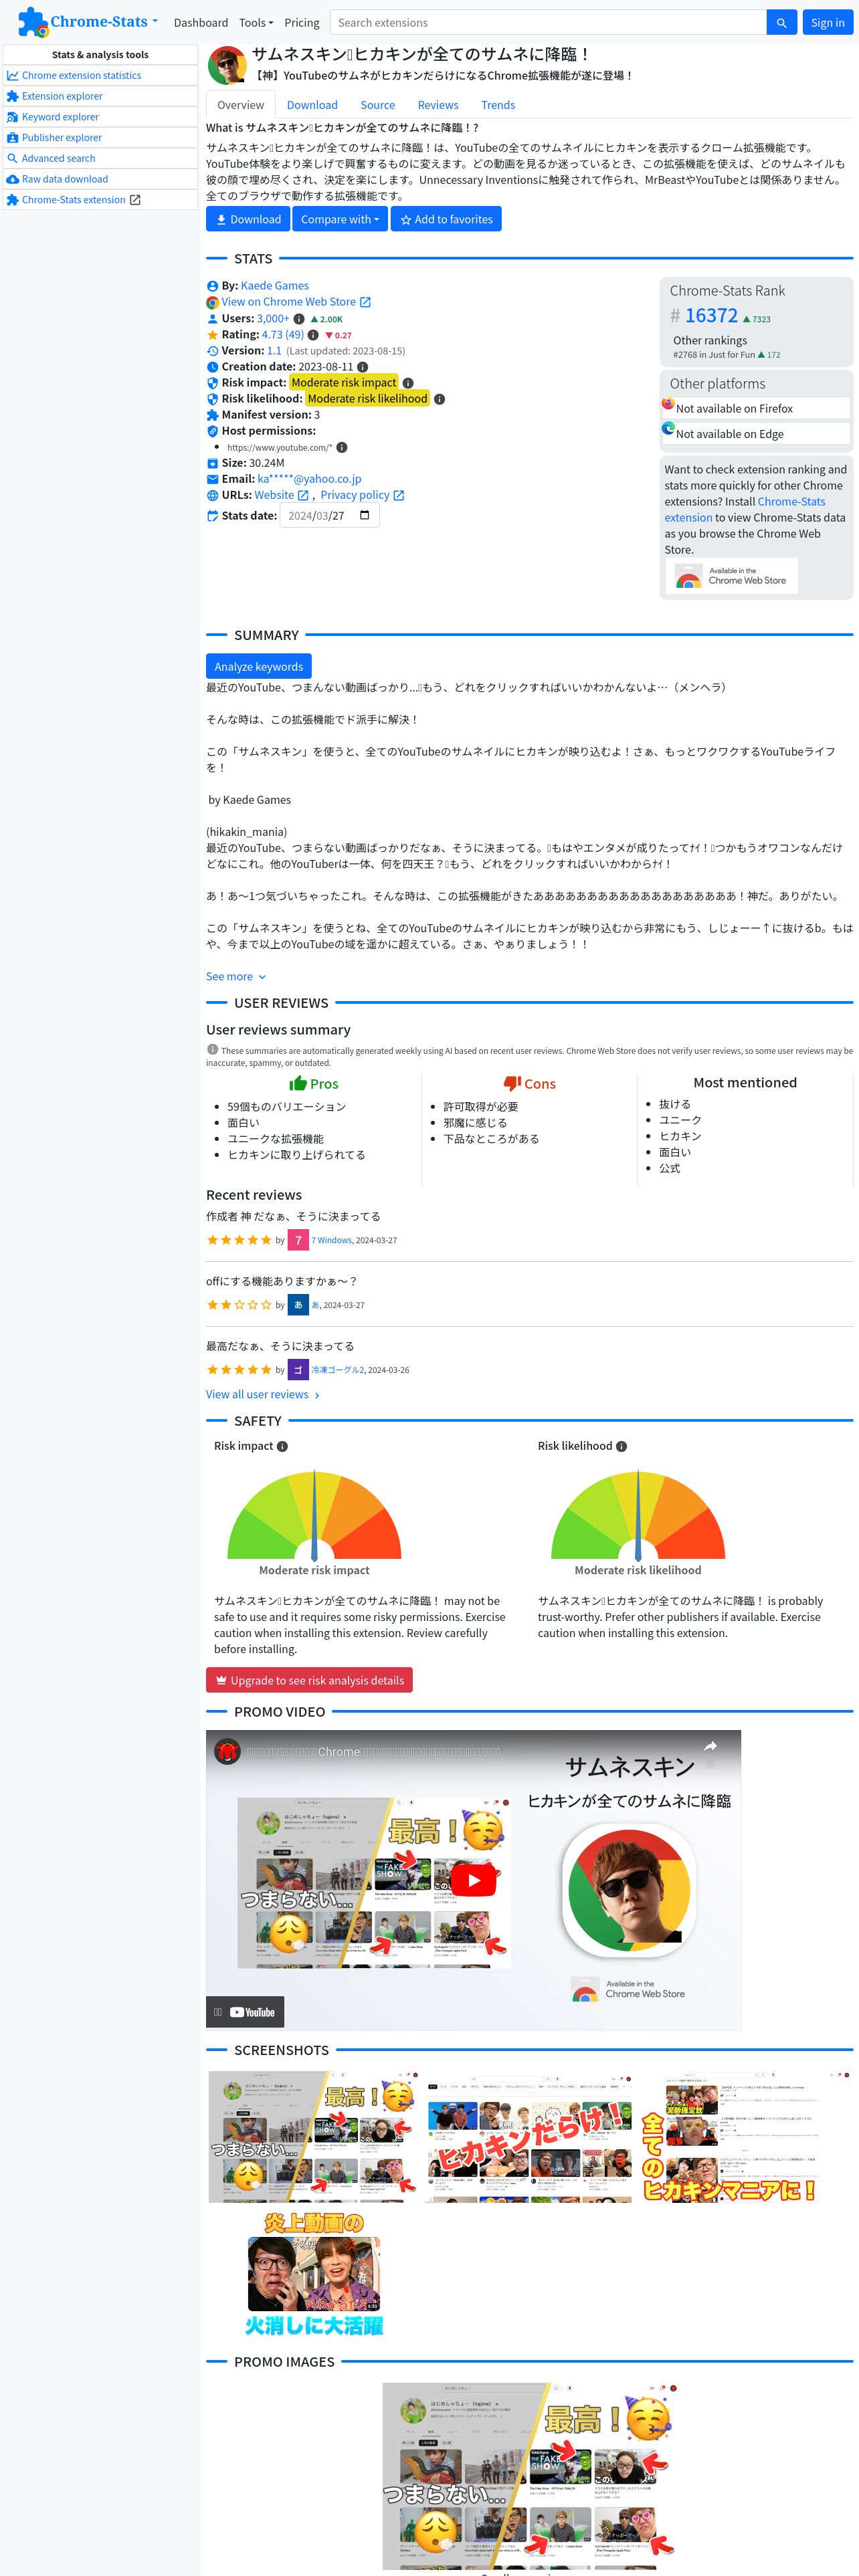The image size is (859, 2576).
Task: Switch to the Download tab
Action: [312, 105]
